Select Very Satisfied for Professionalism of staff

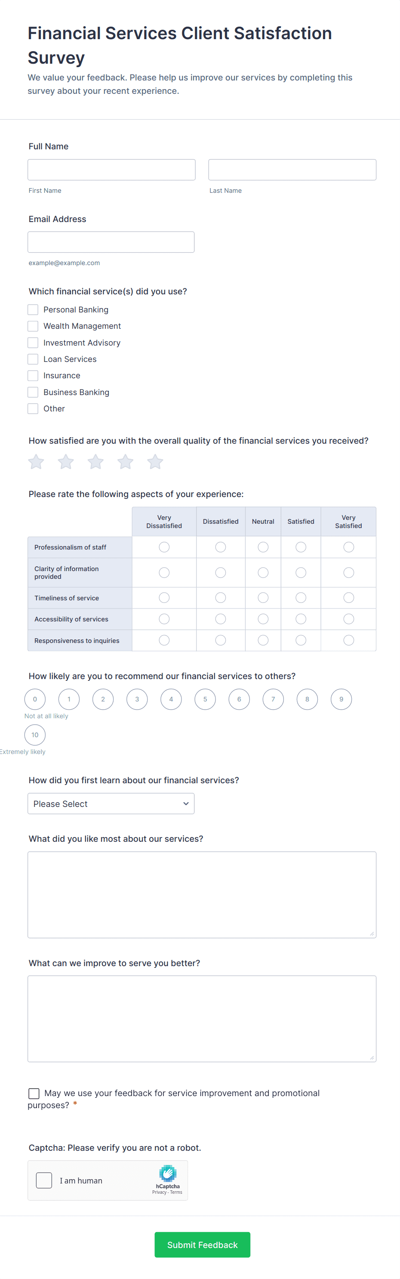click(x=348, y=547)
